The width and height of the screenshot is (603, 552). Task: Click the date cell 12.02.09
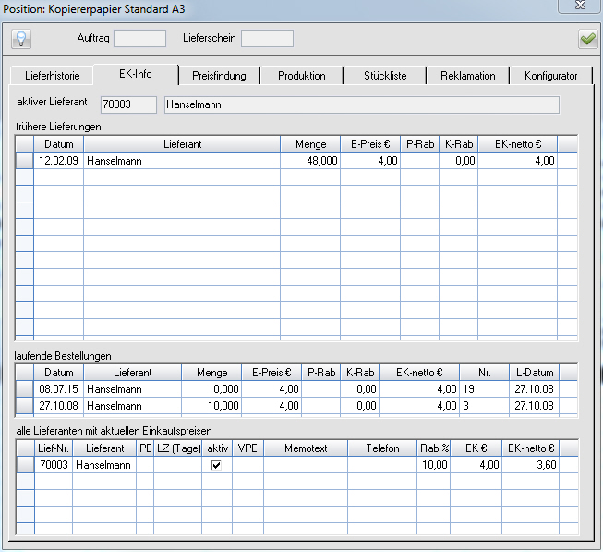pyautogui.click(x=59, y=161)
